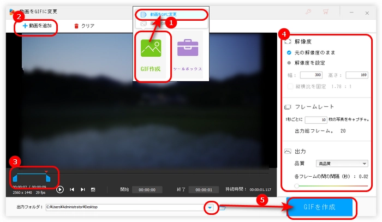This screenshot has height=222, width=382.
Task: Click the 持続時間 duration value 00:00:01.117
Action: point(260,190)
